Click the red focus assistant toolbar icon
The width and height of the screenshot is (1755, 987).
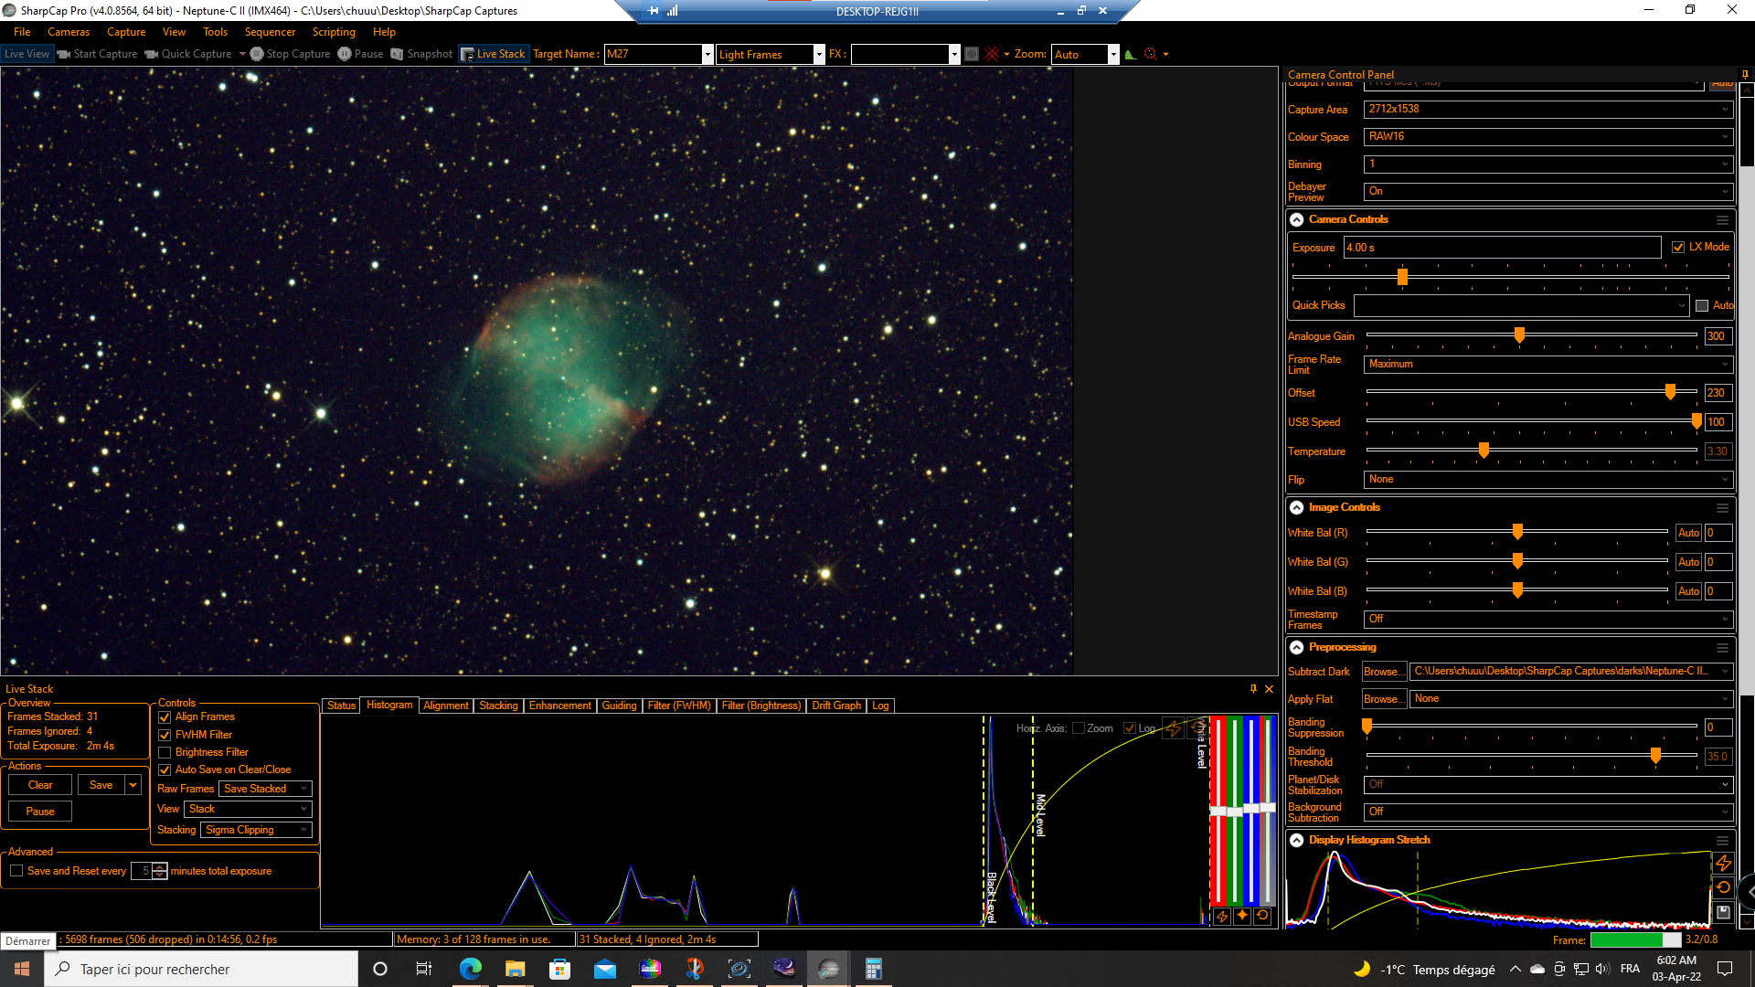[x=1151, y=54]
